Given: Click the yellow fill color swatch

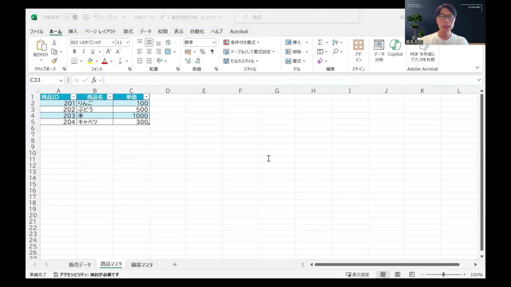Looking at the screenshot, I should [90, 61].
